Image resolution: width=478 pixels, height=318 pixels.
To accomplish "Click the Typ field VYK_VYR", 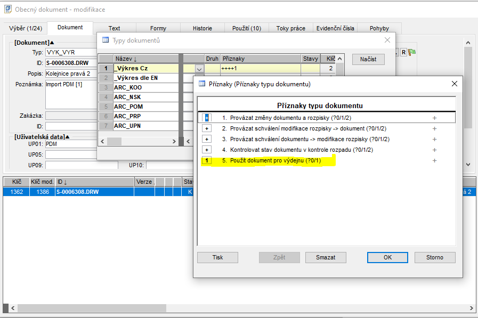I will click(71, 52).
